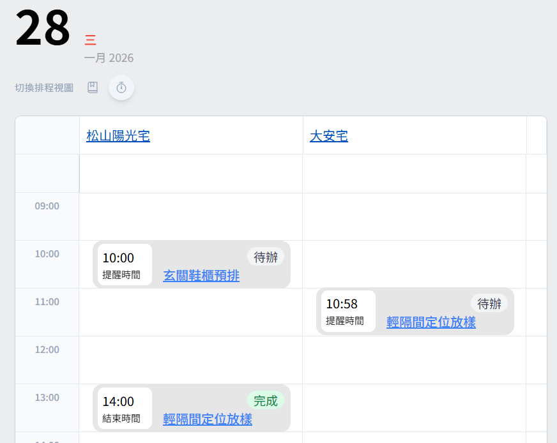557x443 pixels.
Task: Select the empty 09:00 slot under 大安宅
Action: (x=414, y=216)
